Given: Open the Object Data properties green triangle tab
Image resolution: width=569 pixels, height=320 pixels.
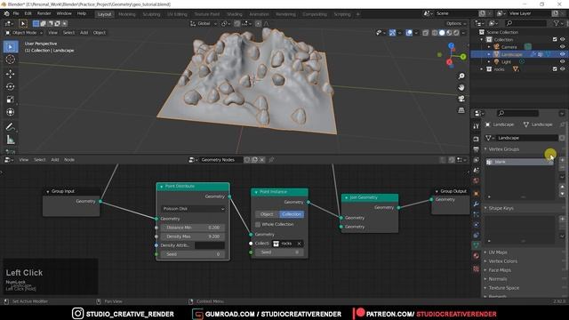Looking at the screenshot, I should pyautogui.click(x=477, y=245).
